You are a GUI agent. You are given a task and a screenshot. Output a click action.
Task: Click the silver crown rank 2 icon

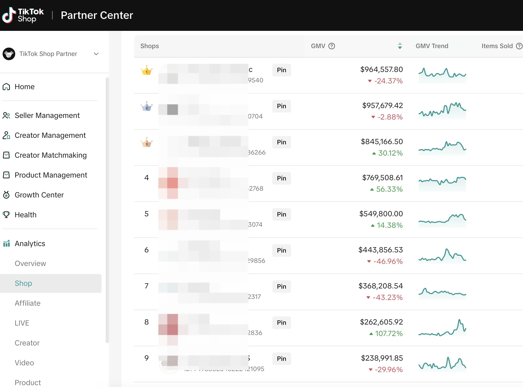coord(147,106)
